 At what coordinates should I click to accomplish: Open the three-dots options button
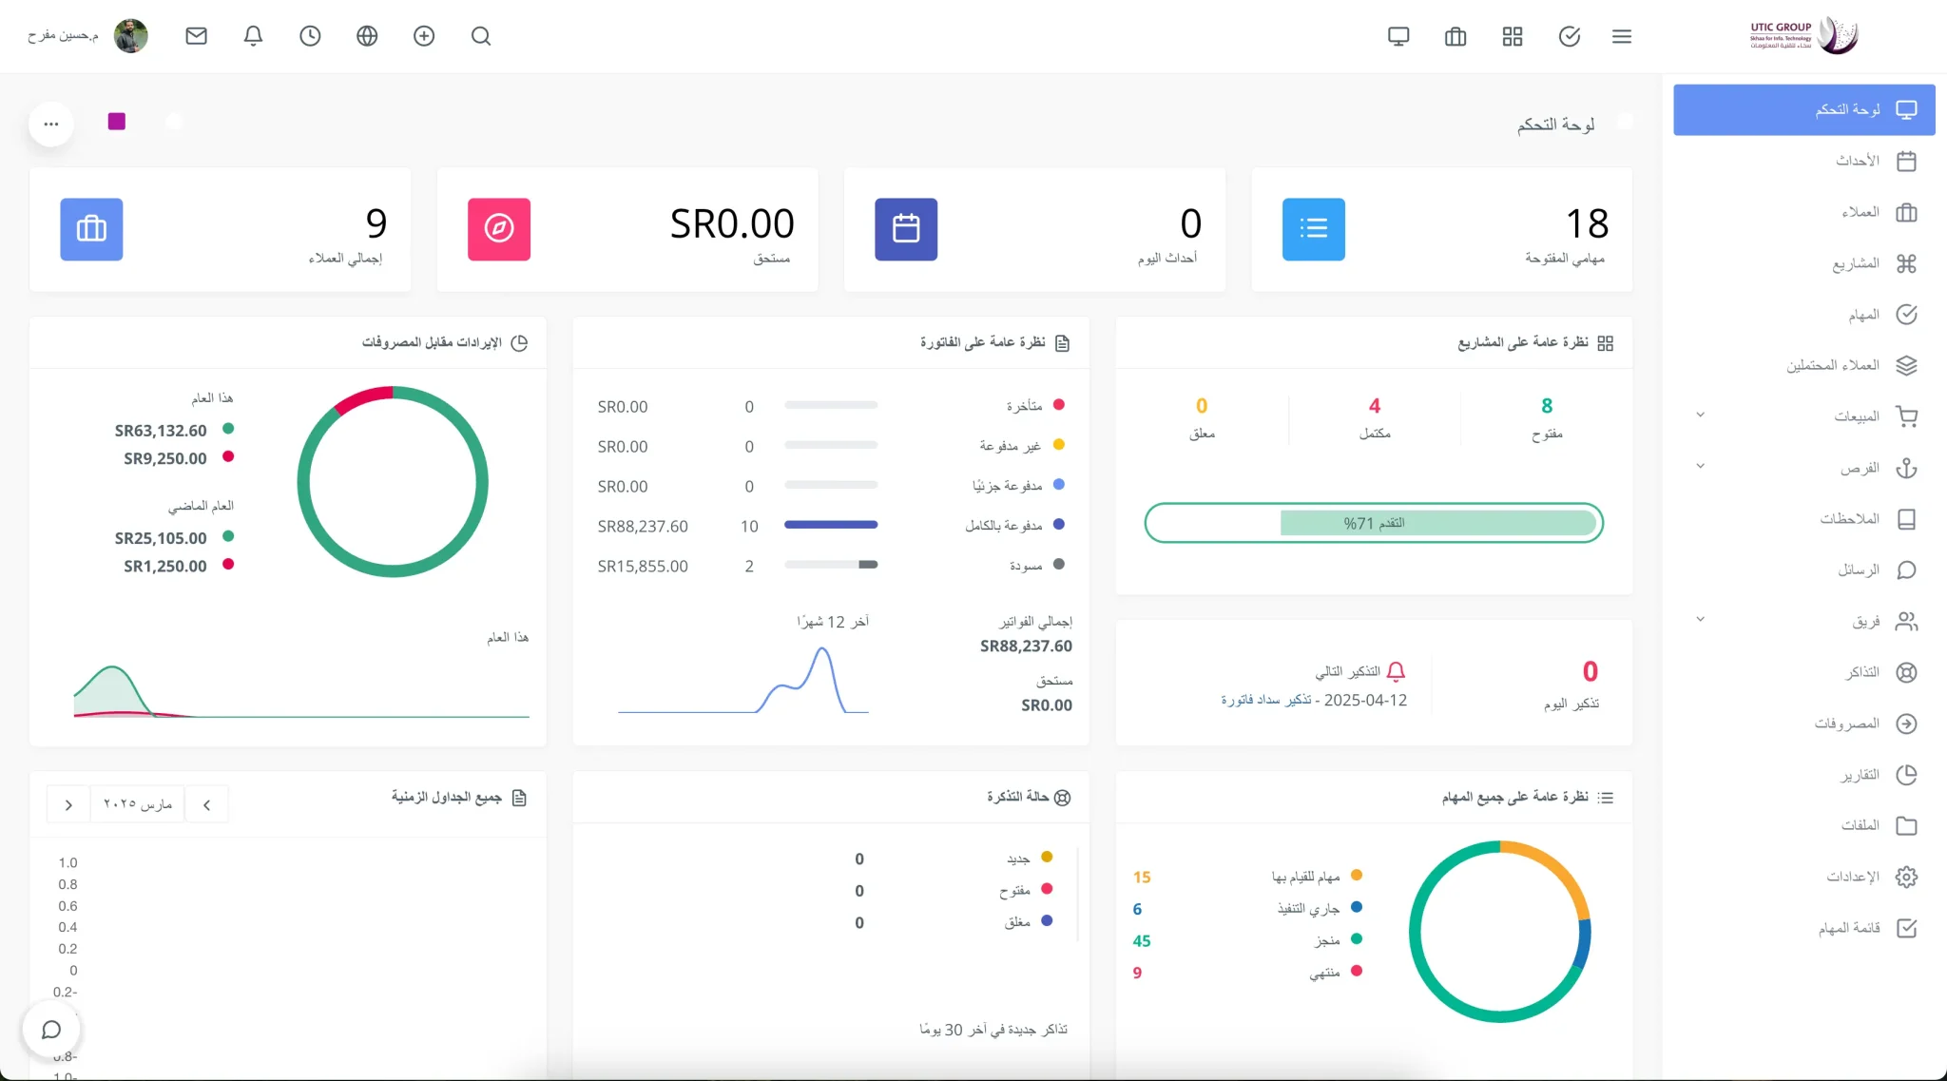coord(51,124)
